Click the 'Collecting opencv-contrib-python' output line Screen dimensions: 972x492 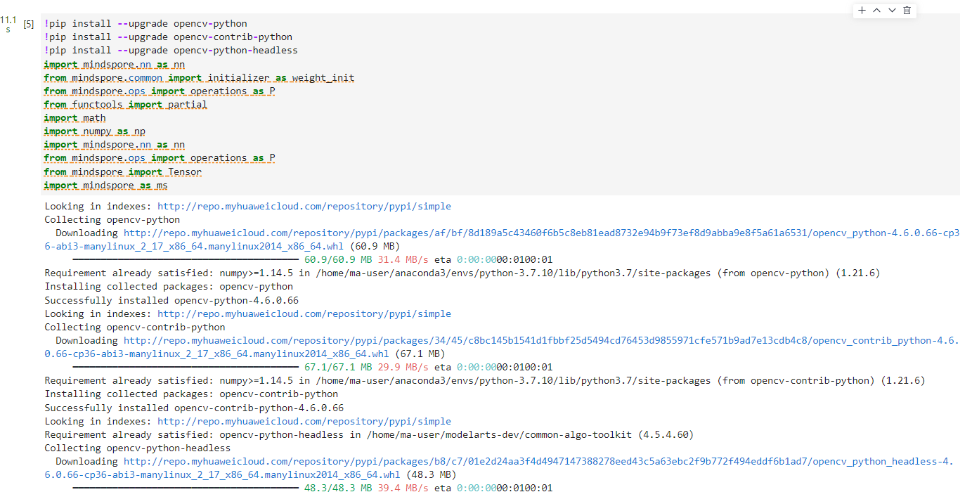tap(135, 328)
